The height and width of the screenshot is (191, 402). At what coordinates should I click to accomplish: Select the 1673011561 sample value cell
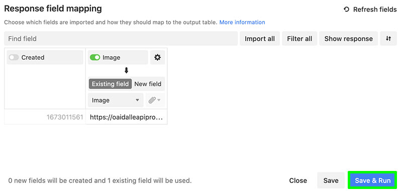[x=45, y=117]
